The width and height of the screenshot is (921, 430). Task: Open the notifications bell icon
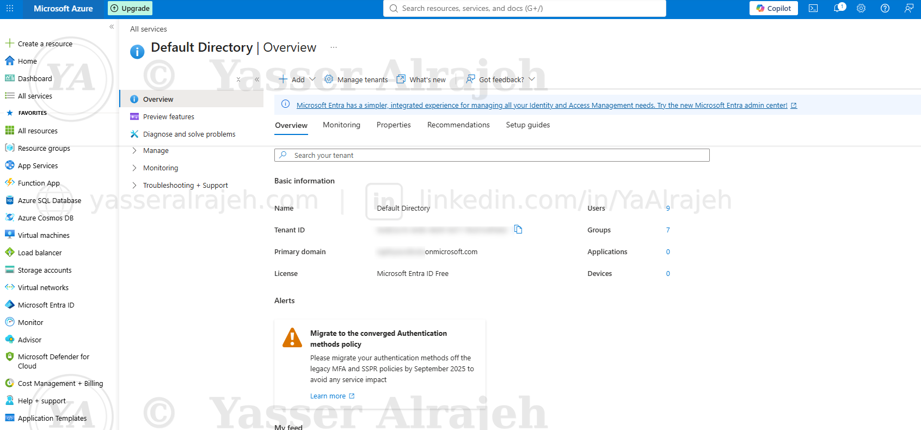click(x=839, y=8)
